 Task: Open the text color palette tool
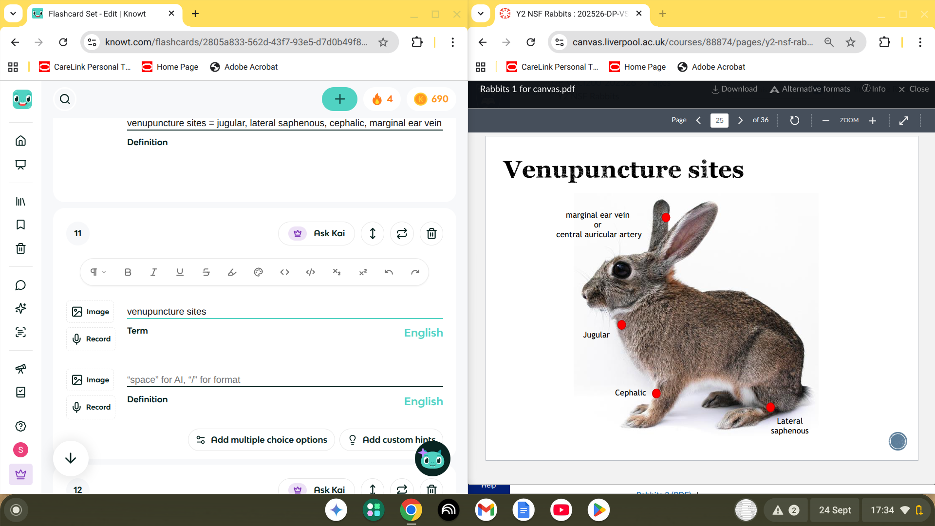pos(259,272)
